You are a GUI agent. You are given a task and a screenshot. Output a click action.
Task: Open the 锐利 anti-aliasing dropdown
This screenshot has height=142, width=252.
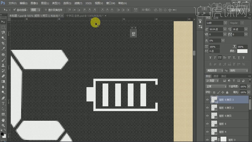click(x=239, y=71)
